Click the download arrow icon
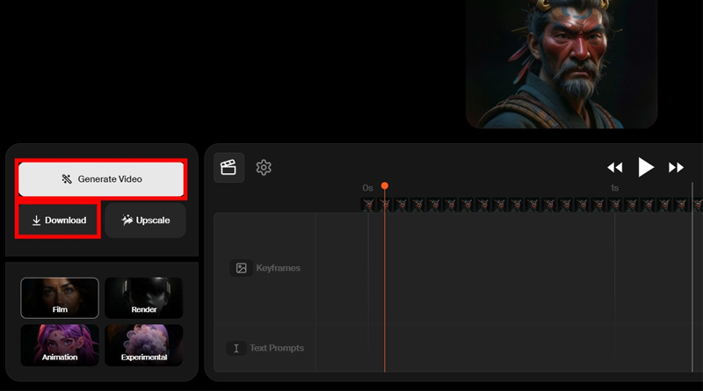The image size is (703, 391). pos(36,221)
